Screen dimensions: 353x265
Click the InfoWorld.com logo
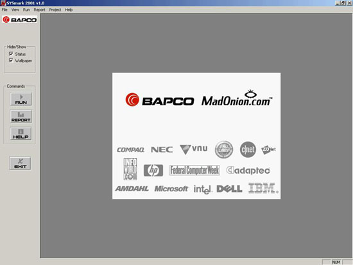tap(130, 169)
